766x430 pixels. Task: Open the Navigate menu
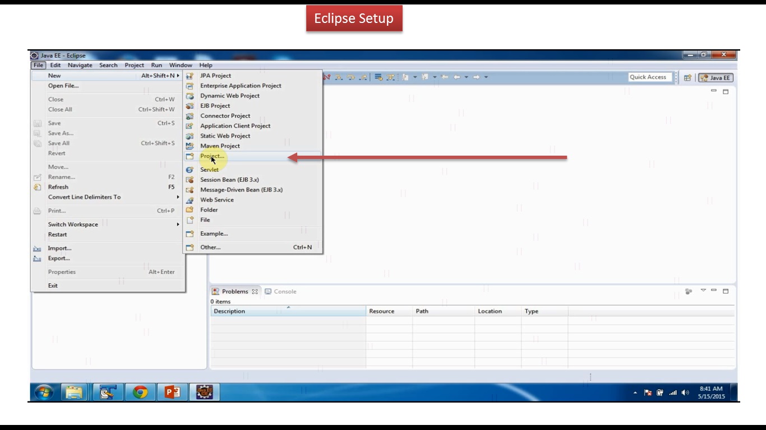point(80,65)
